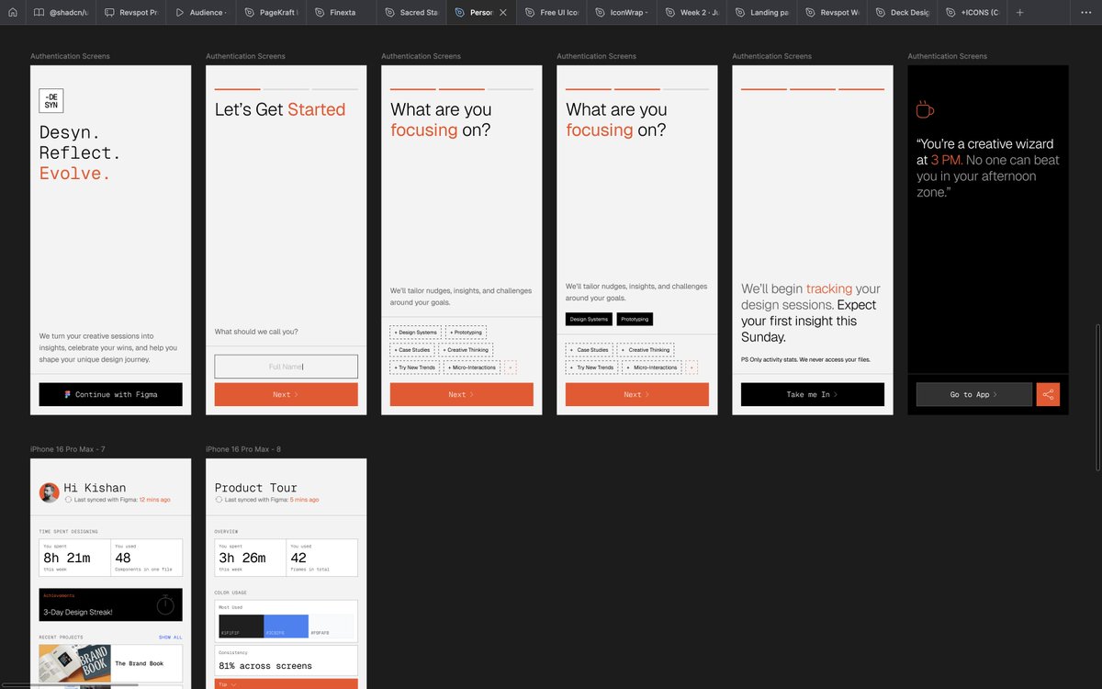Open the Figma home icon tab
The width and height of the screenshot is (1102, 689).
13,13
